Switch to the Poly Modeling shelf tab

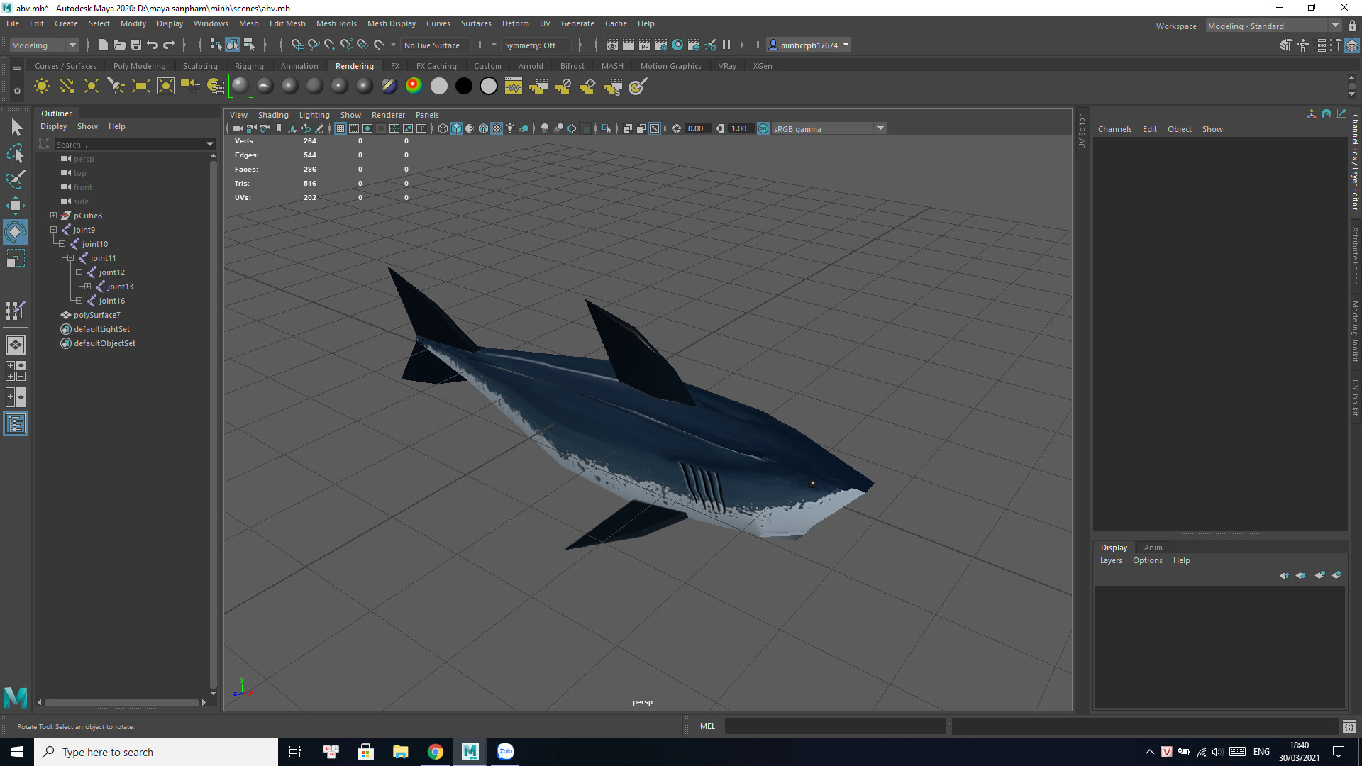coord(139,65)
